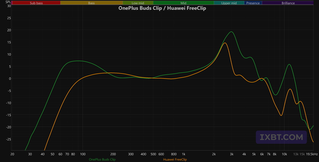Click the 20 dB SPL axis value
Image resolution: width=319 pixels, height=162 pixels.
[9, 30]
